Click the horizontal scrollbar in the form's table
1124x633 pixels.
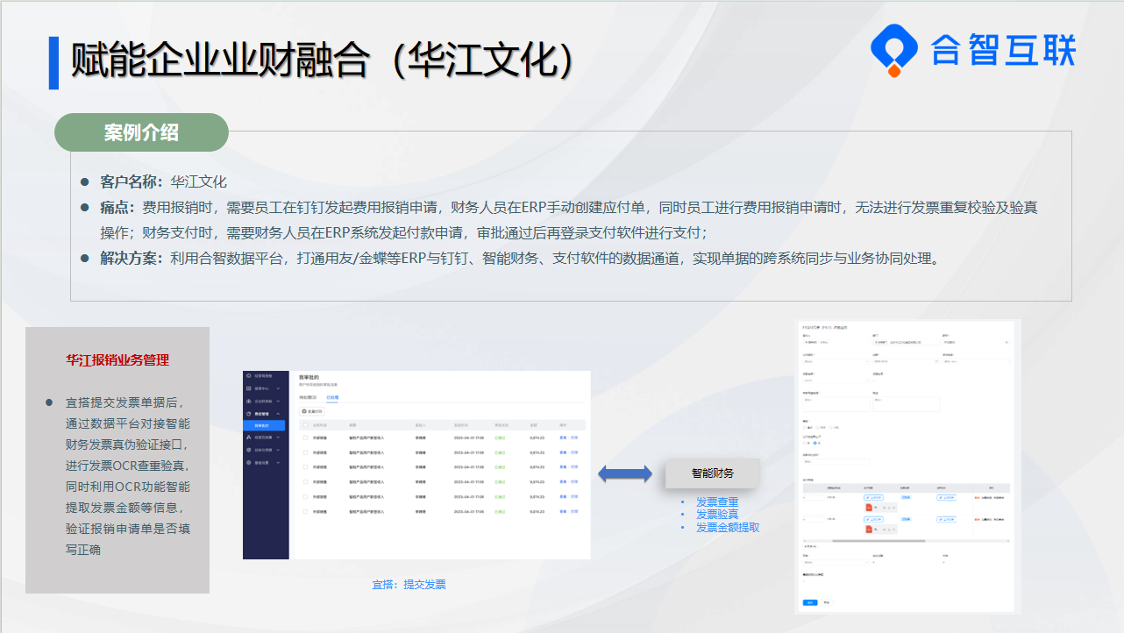tap(879, 541)
